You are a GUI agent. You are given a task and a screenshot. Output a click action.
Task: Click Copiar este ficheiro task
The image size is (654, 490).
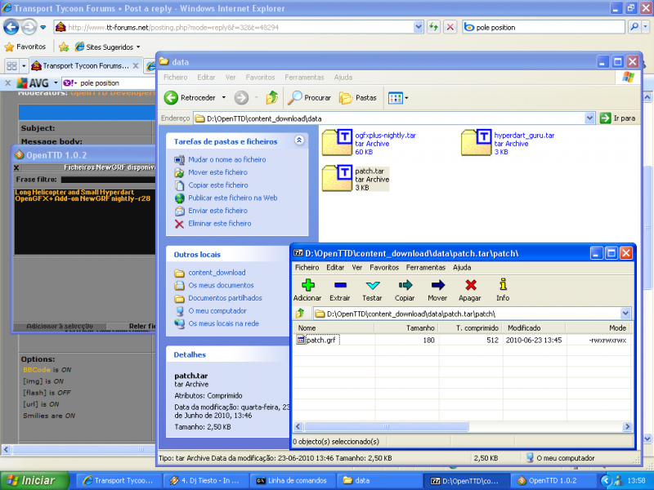coord(217,185)
